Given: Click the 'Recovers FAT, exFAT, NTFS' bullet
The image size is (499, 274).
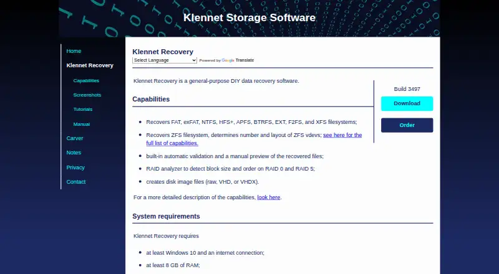Looking at the screenshot, I should pos(251,121).
